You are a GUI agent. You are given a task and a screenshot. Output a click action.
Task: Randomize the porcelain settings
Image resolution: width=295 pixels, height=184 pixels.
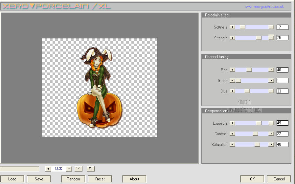click(x=73, y=179)
